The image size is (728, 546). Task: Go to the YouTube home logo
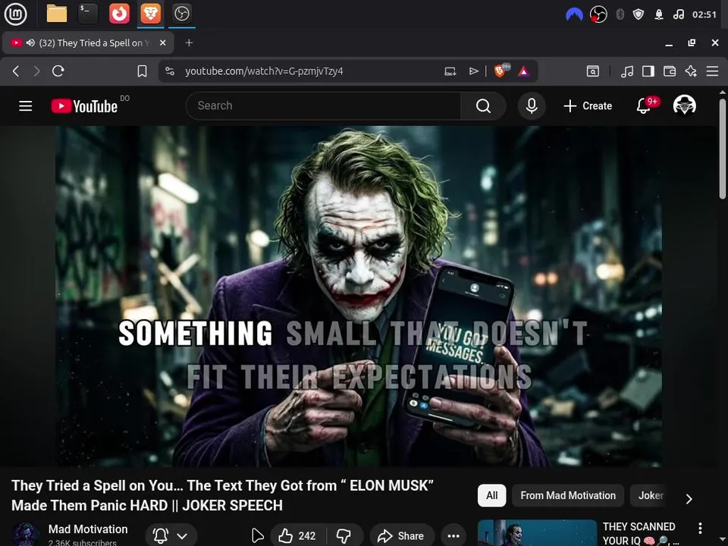click(x=84, y=106)
